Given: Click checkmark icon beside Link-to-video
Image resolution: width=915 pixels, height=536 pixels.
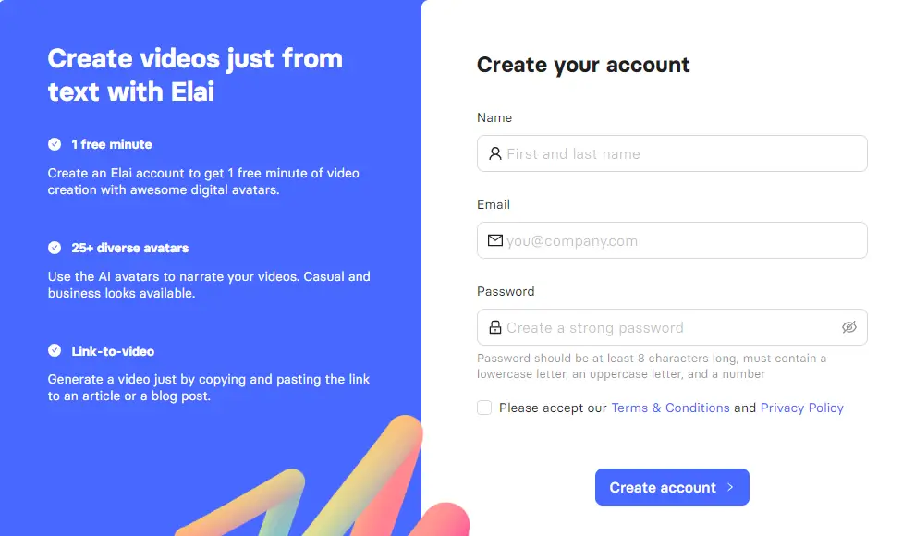Looking at the screenshot, I should [55, 350].
